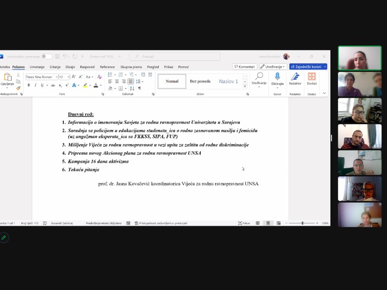Image resolution: width=387 pixels, height=290 pixels.
Task: Open the Times New Roman font dropdown
Action: (41, 77)
